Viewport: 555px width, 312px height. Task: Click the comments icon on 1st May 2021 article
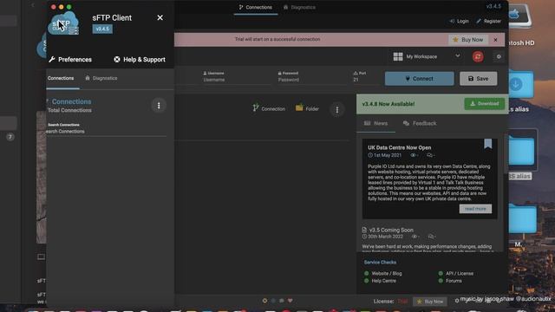[429, 155]
